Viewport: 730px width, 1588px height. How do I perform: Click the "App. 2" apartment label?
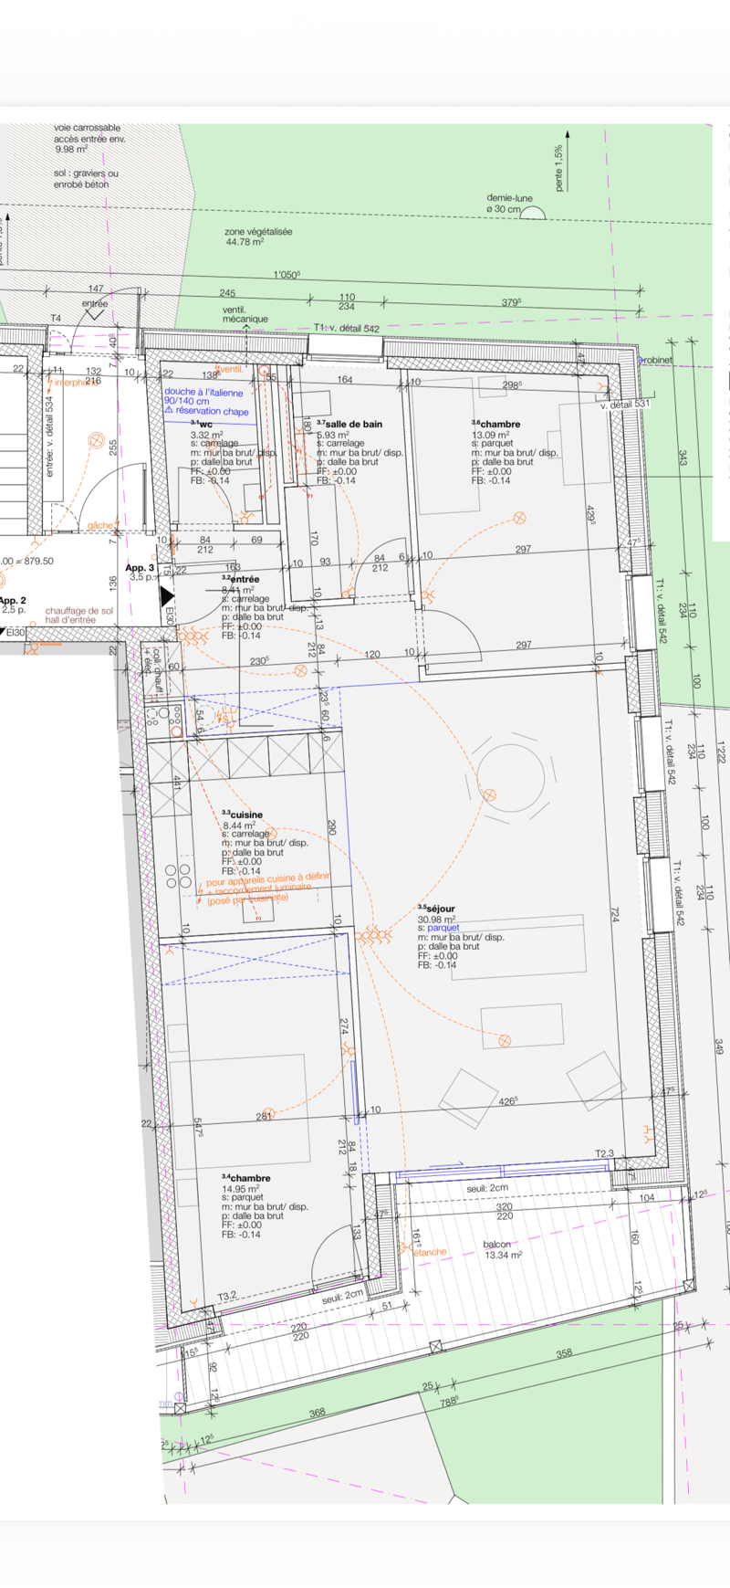coord(13,601)
